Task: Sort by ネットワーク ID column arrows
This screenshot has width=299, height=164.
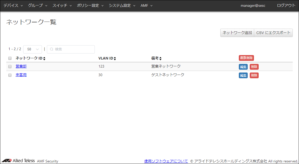Action: [x=44, y=58]
